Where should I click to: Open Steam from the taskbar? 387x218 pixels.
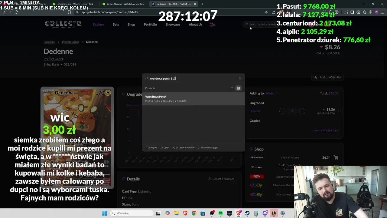247,213
